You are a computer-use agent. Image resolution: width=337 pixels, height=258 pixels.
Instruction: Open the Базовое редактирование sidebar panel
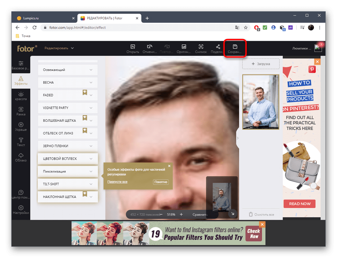coord(21,65)
